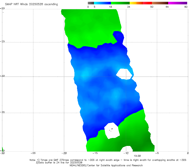The width and height of the screenshot is (190, 167).
Task: Click the note '3)Data buffer is 24 hrs'
Action: tap(59, 163)
